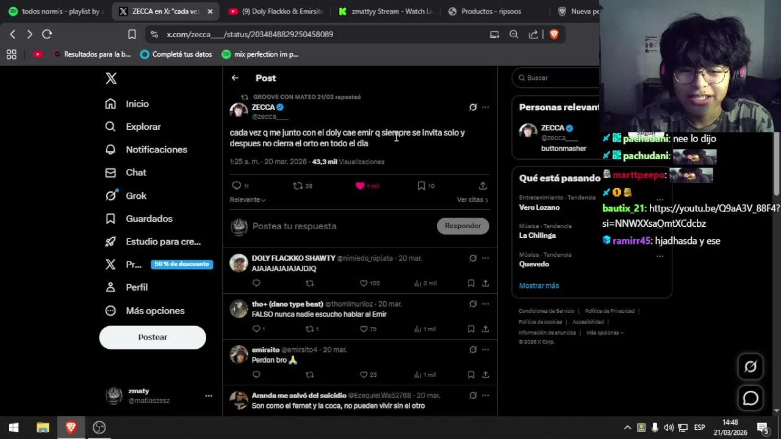Image resolution: width=781 pixels, height=439 pixels.
Task: Open more options on DOLY FLACKKO reply
Action: 486,259
